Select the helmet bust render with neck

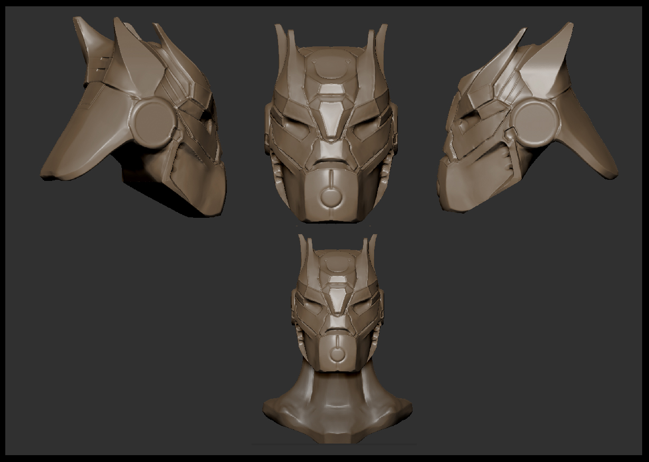pyautogui.click(x=337, y=338)
